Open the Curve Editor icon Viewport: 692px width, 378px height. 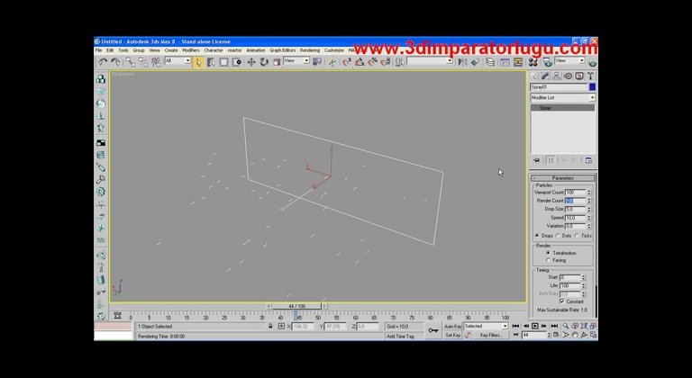click(x=505, y=62)
